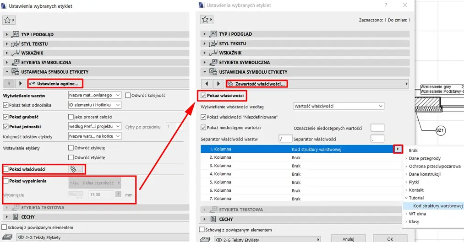
Task: Expand WT okna submenu
Action: [x=417, y=214]
